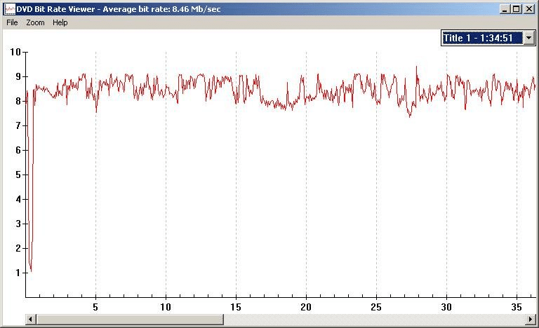Screen dimensions: 539x328
Task: Open the File menu
Action: click(x=12, y=22)
